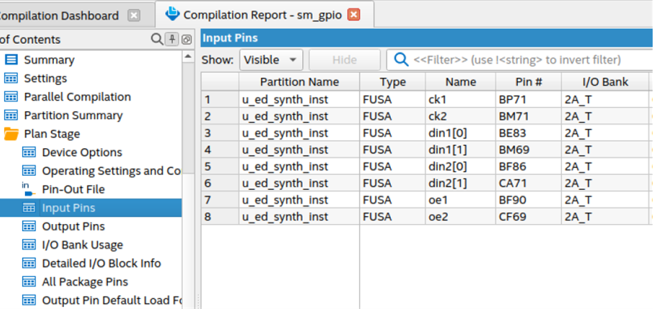Open the Device Options table icon

pos(29,152)
